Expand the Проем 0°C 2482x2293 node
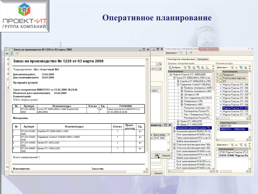 pos(178,121)
